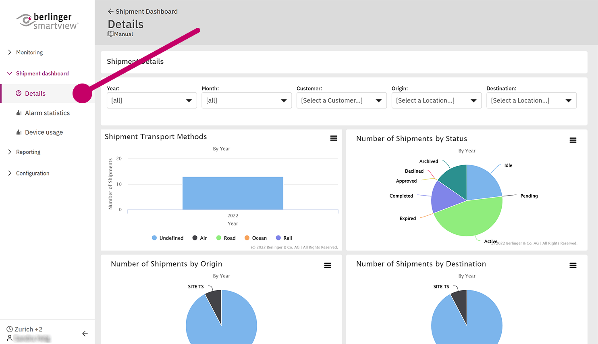Click the Expired label on status pie
The width and height of the screenshot is (598, 344).
point(408,219)
